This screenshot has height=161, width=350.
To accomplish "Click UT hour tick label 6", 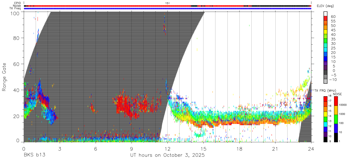I will (95, 149).
